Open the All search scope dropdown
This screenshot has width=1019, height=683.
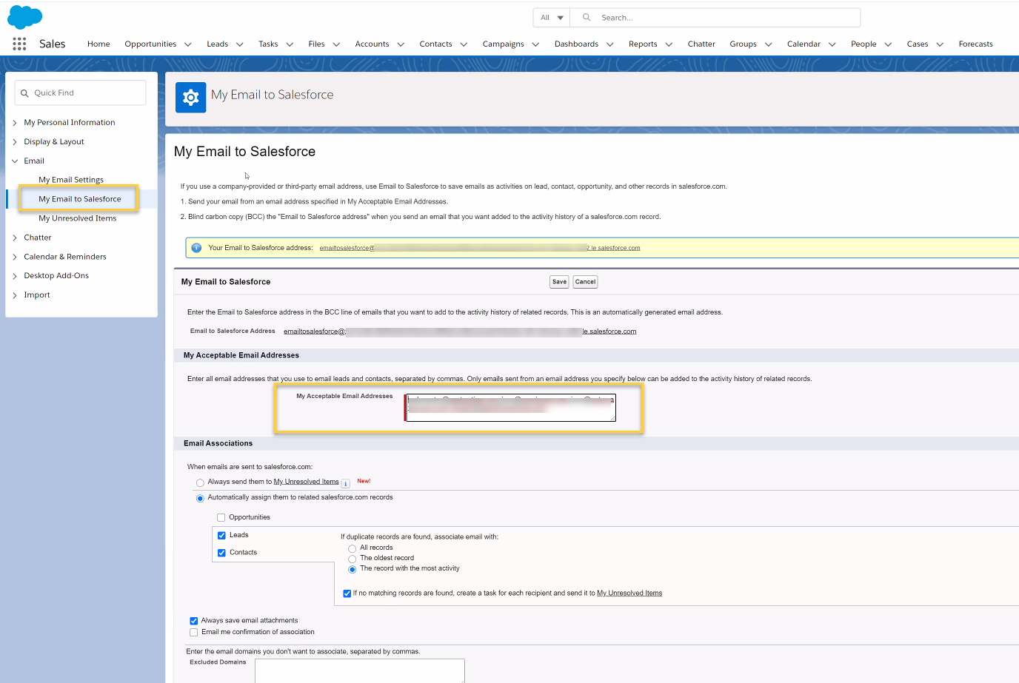[552, 18]
